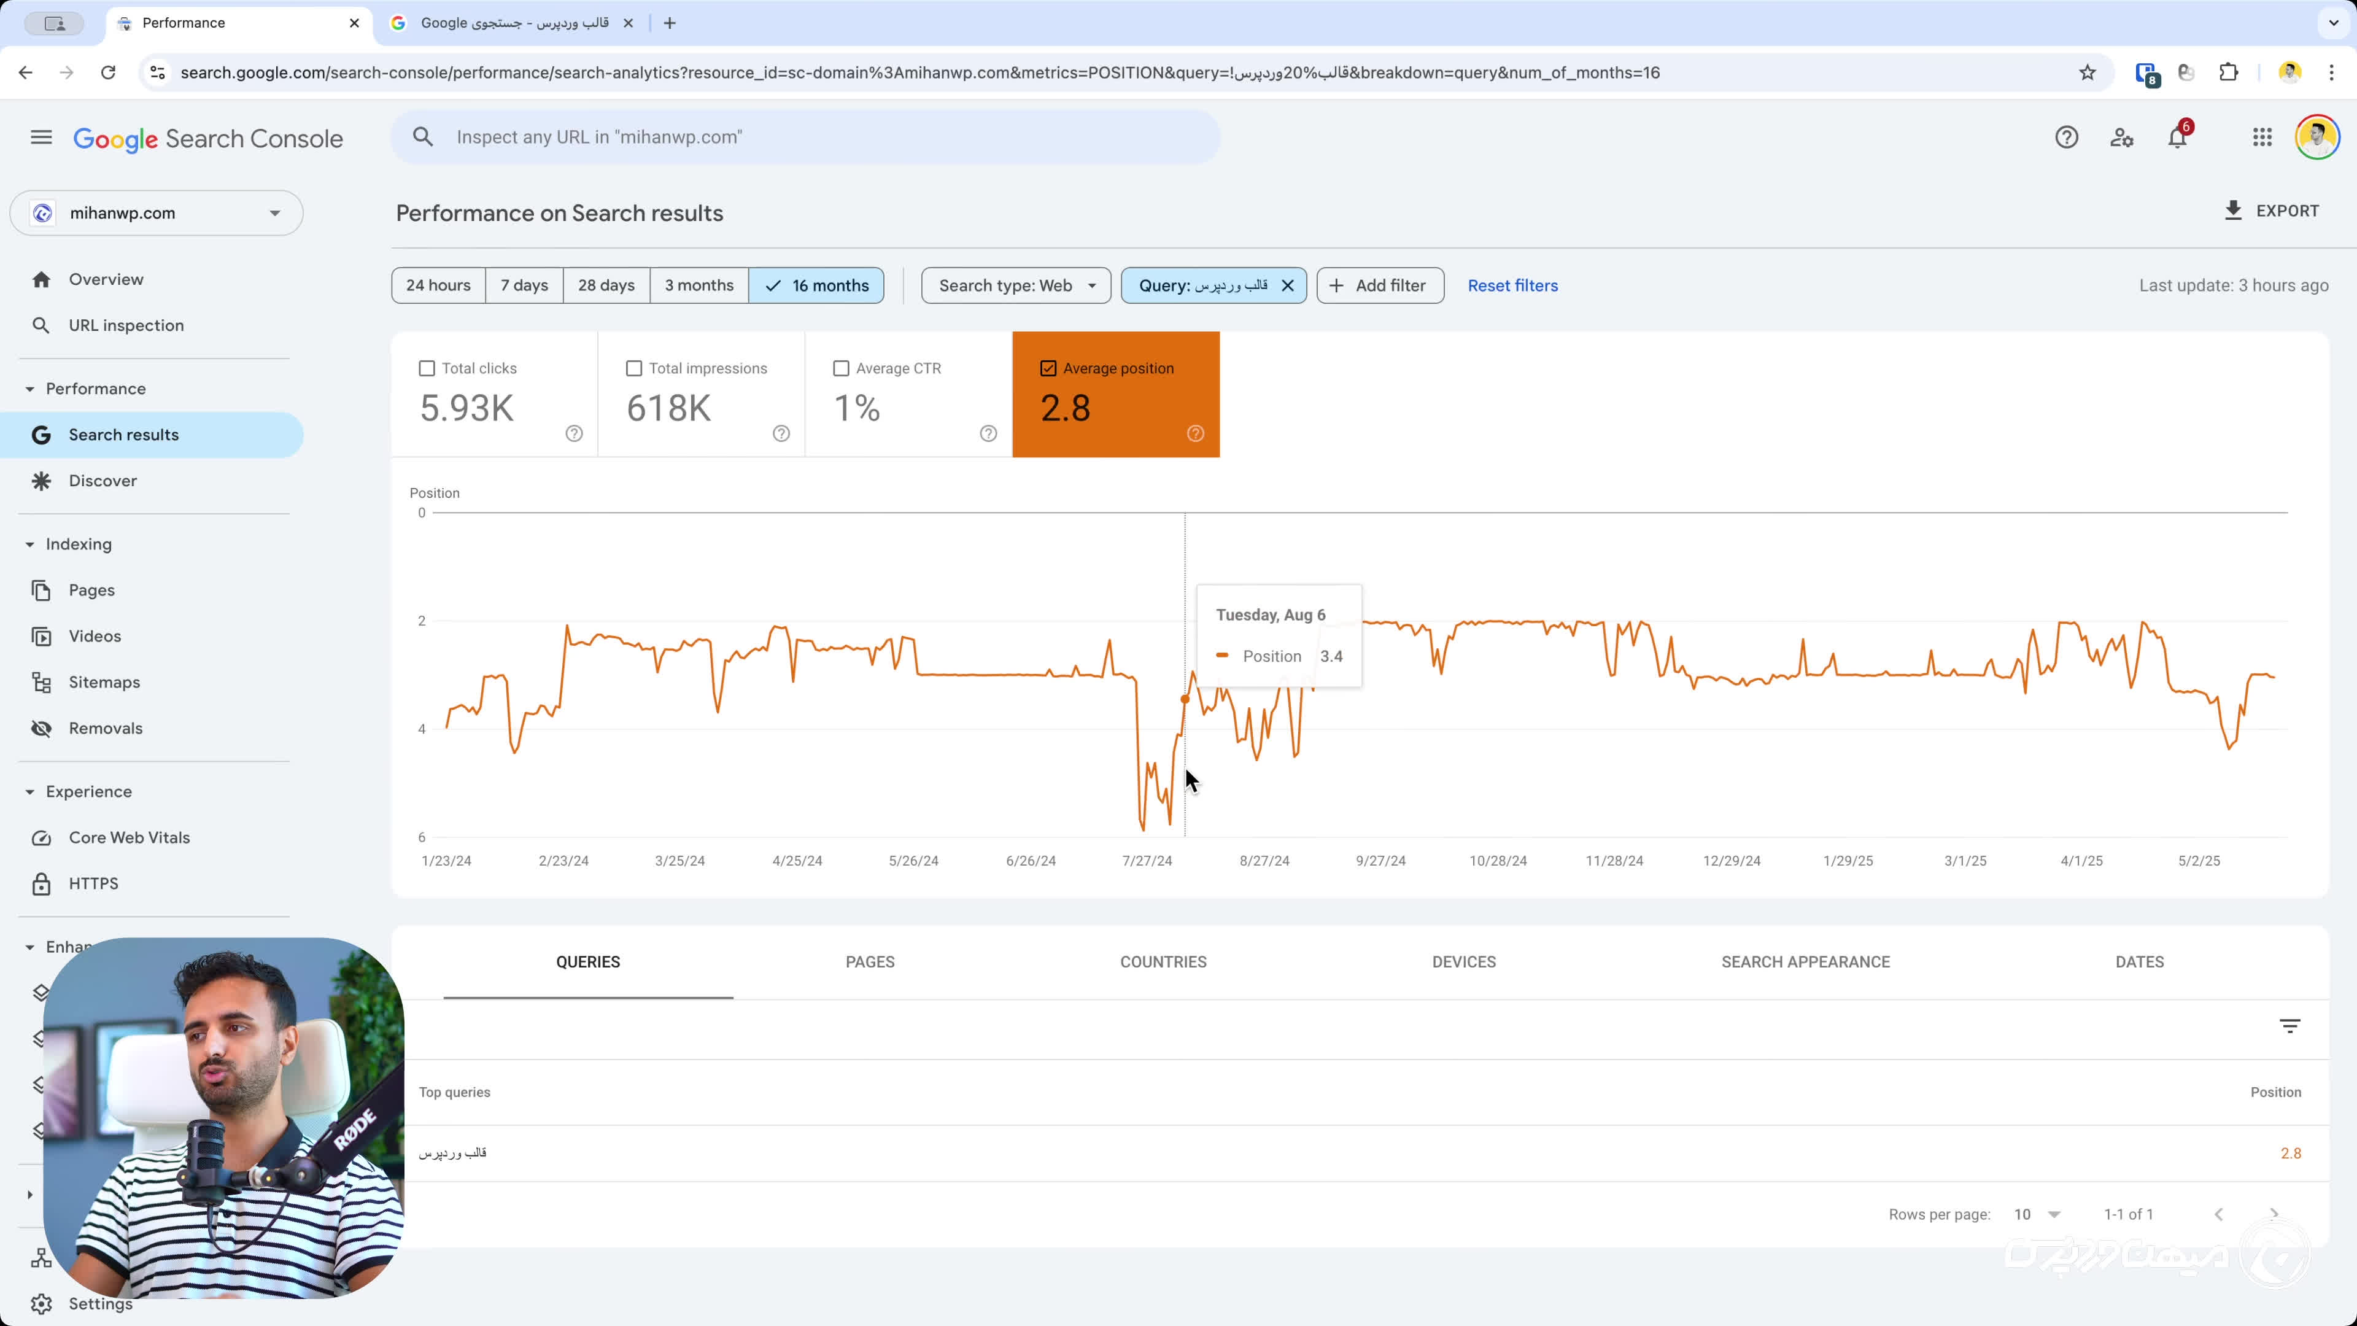
Task: Open the Settings gear in sidebar
Action: 41,1304
